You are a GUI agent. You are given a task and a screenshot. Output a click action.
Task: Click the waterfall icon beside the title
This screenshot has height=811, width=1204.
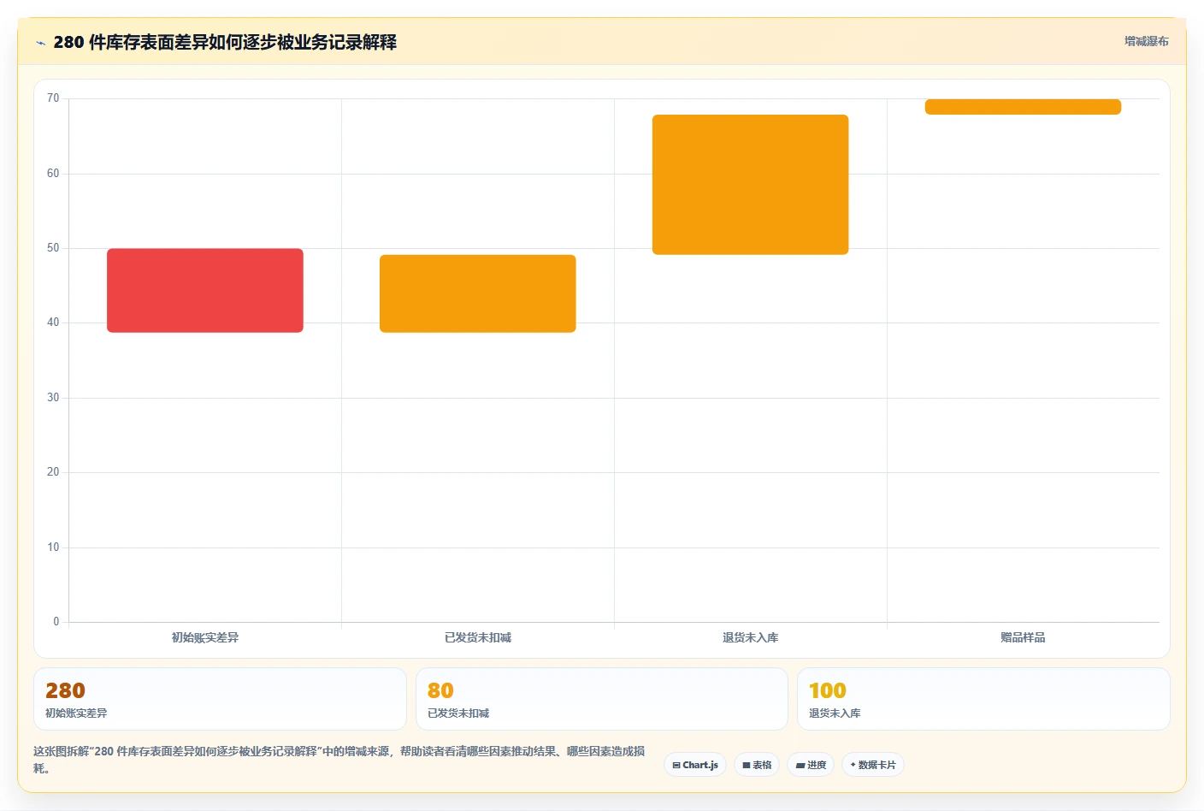coord(40,43)
